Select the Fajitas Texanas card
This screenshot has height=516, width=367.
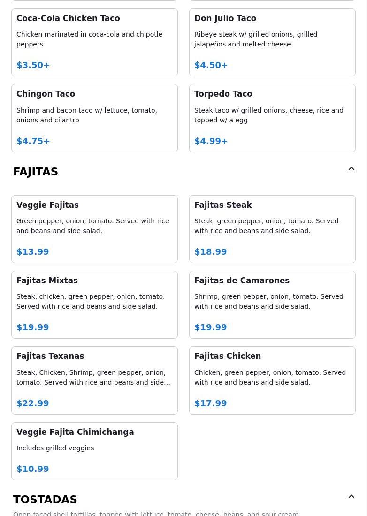[x=94, y=380]
